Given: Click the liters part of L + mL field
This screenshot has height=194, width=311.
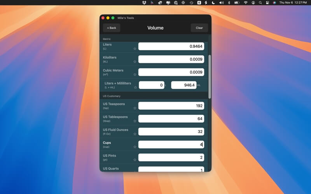Looking at the screenshot, I should tap(152, 85).
